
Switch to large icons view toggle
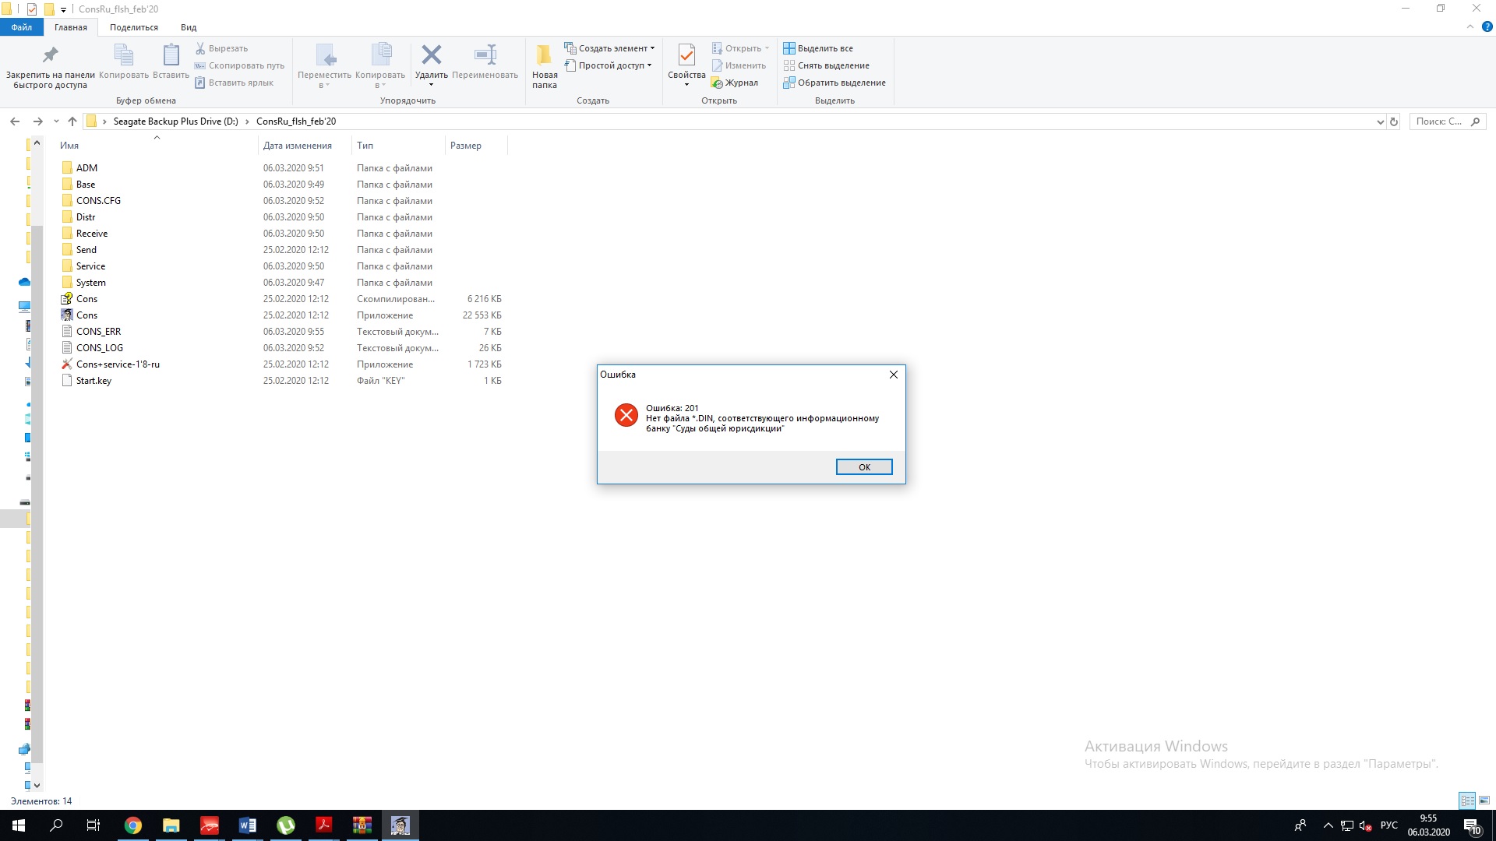point(1484,801)
